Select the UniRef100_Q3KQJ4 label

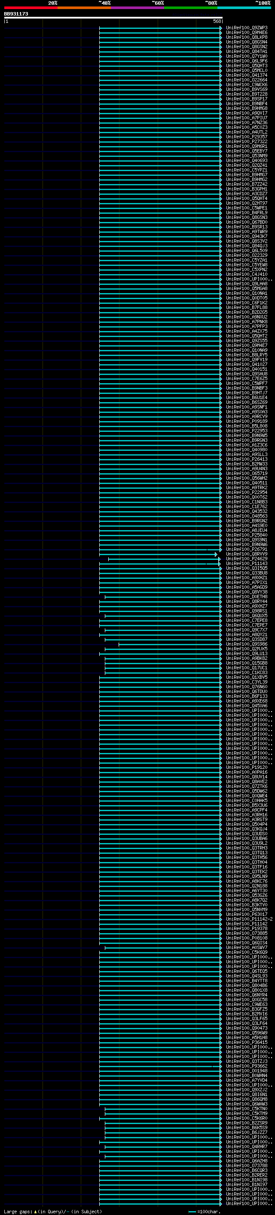(x=247, y=829)
